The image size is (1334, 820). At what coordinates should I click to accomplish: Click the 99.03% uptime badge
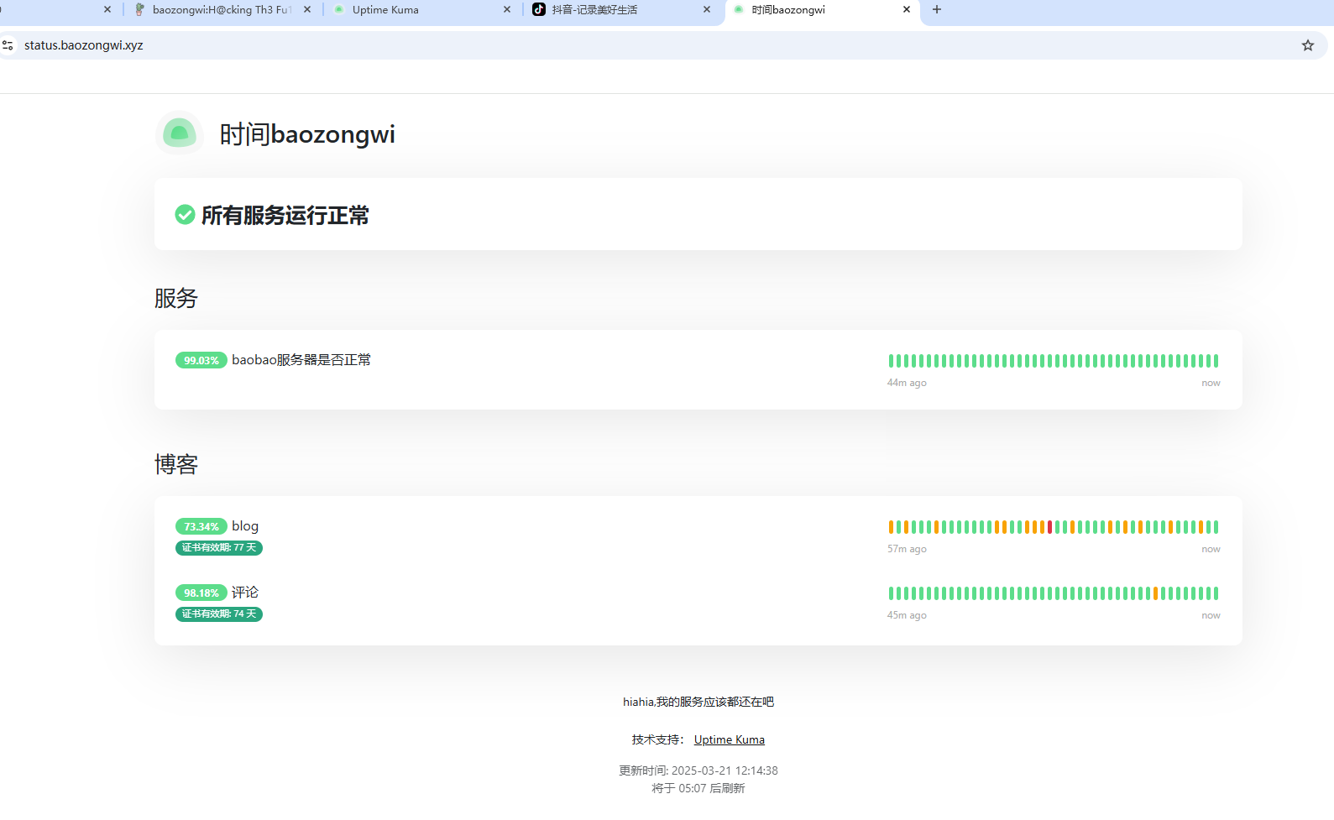[x=201, y=361]
